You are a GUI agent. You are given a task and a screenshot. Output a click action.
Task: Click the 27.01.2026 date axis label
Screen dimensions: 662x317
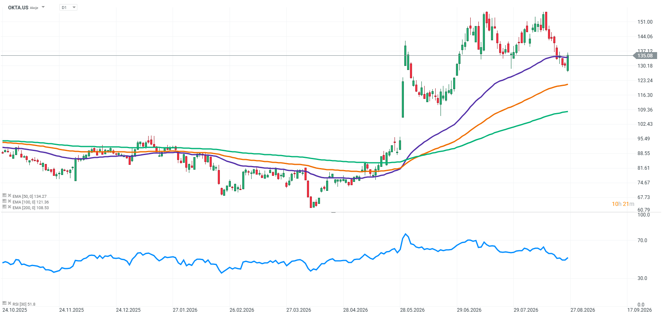click(185, 310)
